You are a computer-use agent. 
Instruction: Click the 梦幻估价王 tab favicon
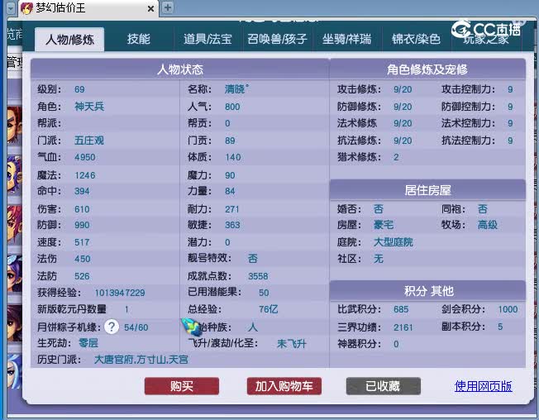point(26,8)
